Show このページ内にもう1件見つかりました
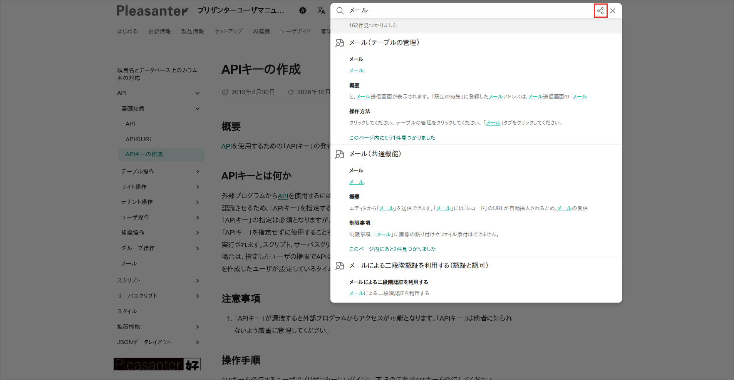Viewport: 734px width, 380px height. (392, 138)
